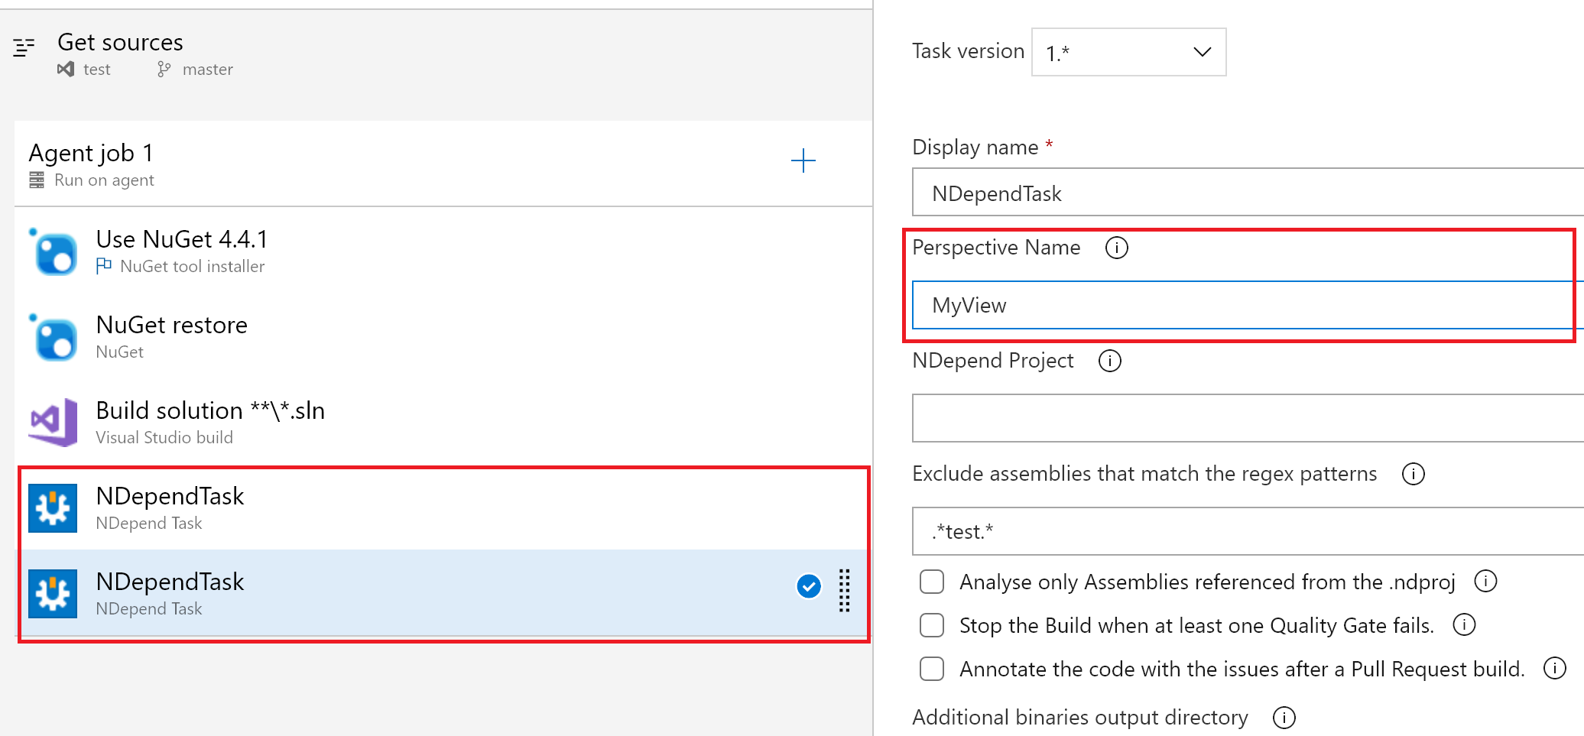Viewport: 1584px width, 736px height.
Task: Enable Annotate the code after Pull Request build
Action: 932,669
